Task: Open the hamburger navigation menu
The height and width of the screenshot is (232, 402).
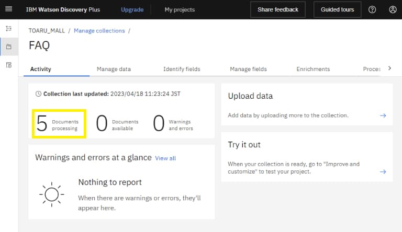Action: (x=8, y=9)
